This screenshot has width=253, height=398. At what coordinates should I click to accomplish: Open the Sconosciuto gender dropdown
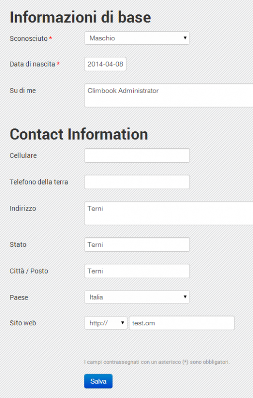tap(137, 38)
